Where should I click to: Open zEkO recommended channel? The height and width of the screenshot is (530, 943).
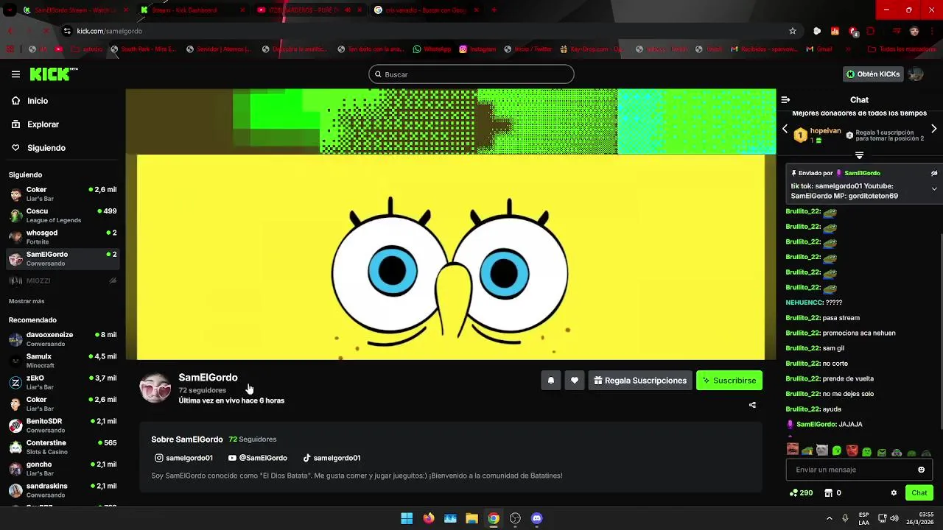tap(63, 382)
